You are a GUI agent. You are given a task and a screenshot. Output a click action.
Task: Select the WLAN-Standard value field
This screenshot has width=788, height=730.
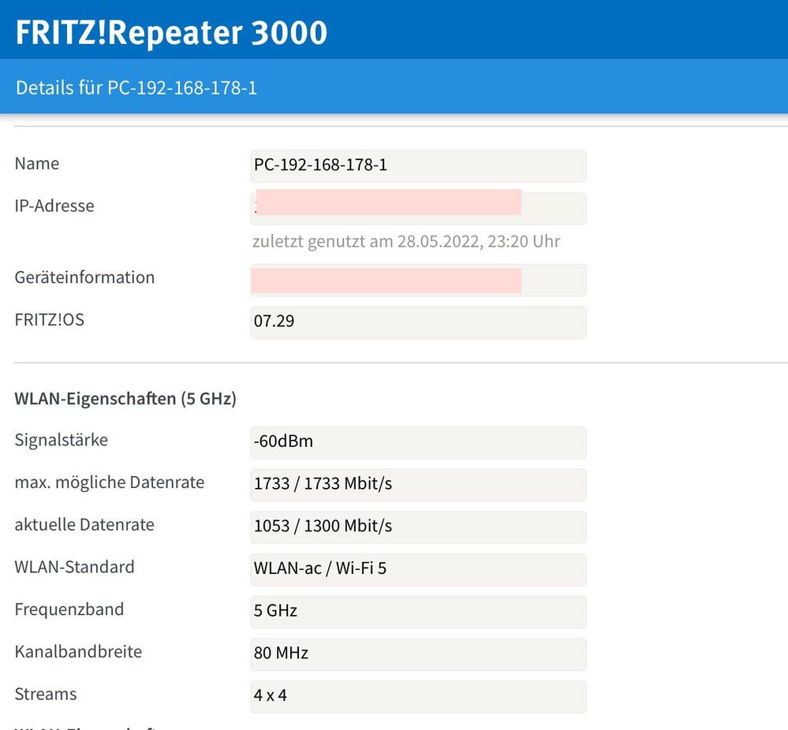[x=418, y=569]
